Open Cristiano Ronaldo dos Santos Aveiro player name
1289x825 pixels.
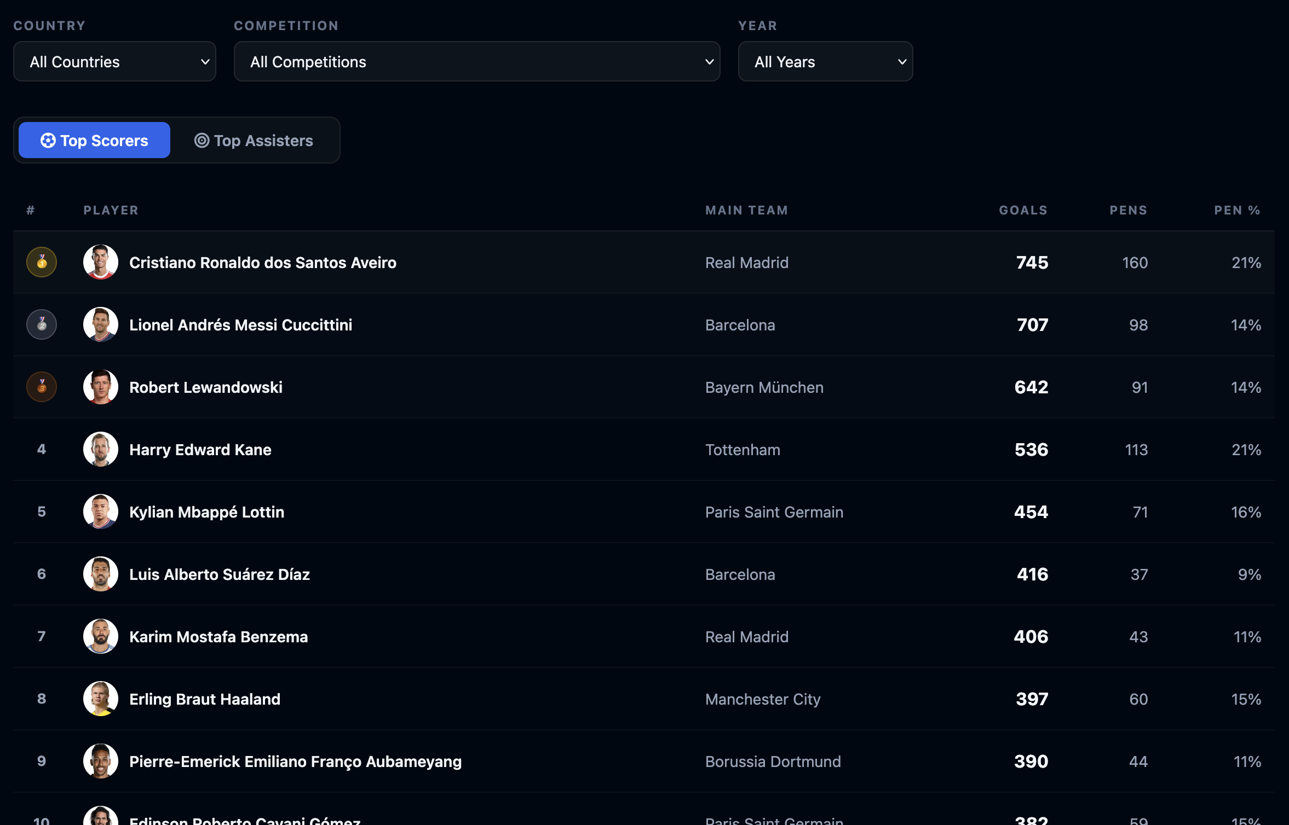pos(263,263)
